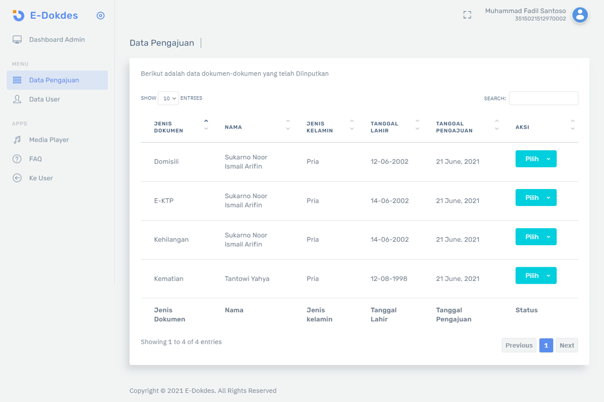This screenshot has height=402, width=604.
Task: Click the Ke User back arrow icon
Action: 17,178
